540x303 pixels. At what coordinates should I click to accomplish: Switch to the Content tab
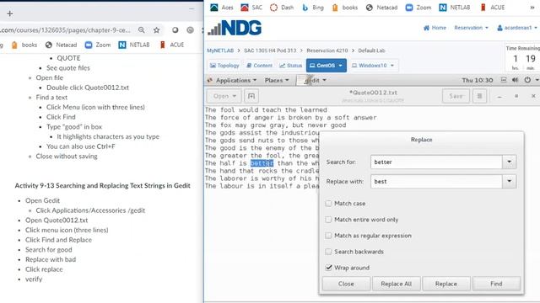[x=259, y=66]
